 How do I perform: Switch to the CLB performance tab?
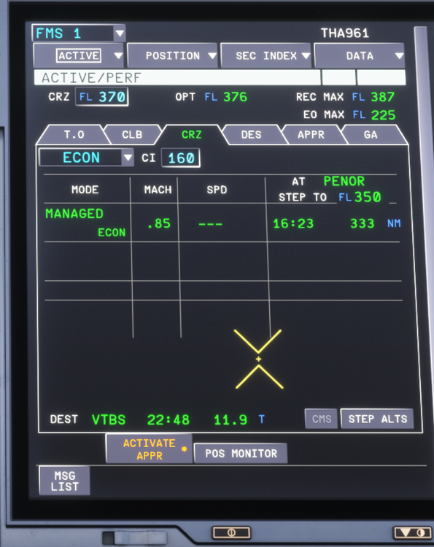[x=132, y=135]
